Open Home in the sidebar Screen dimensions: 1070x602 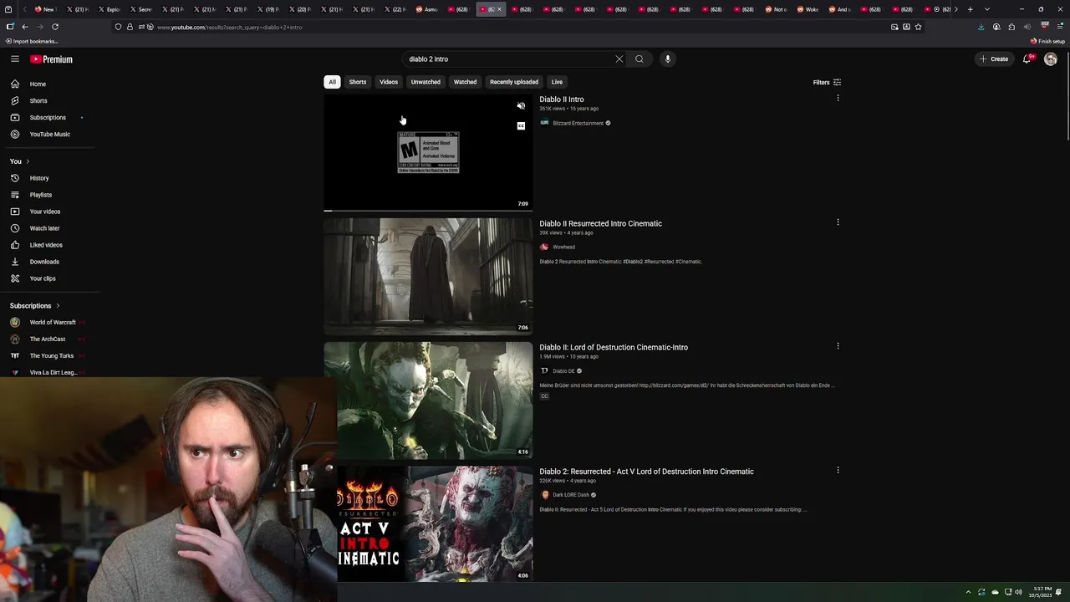[38, 84]
